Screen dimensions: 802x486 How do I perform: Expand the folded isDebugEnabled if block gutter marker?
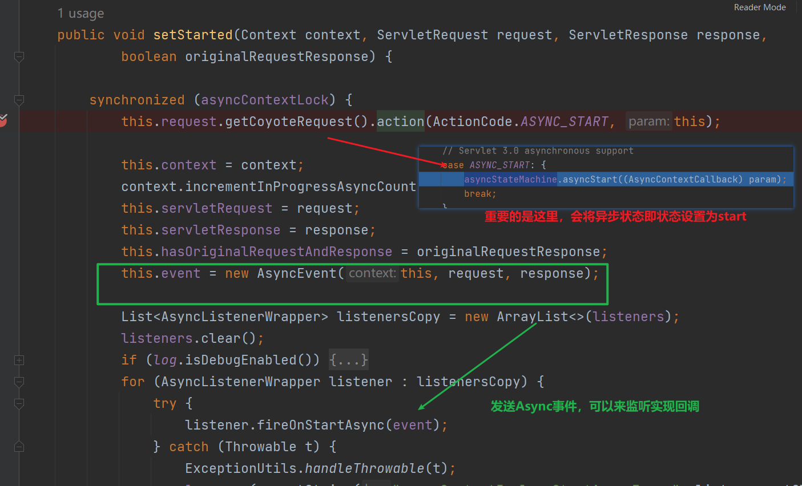click(x=19, y=360)
